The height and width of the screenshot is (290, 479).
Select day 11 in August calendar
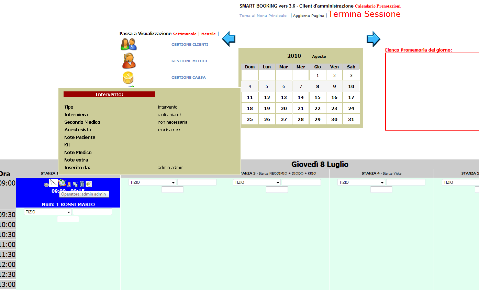click(250, 97)
